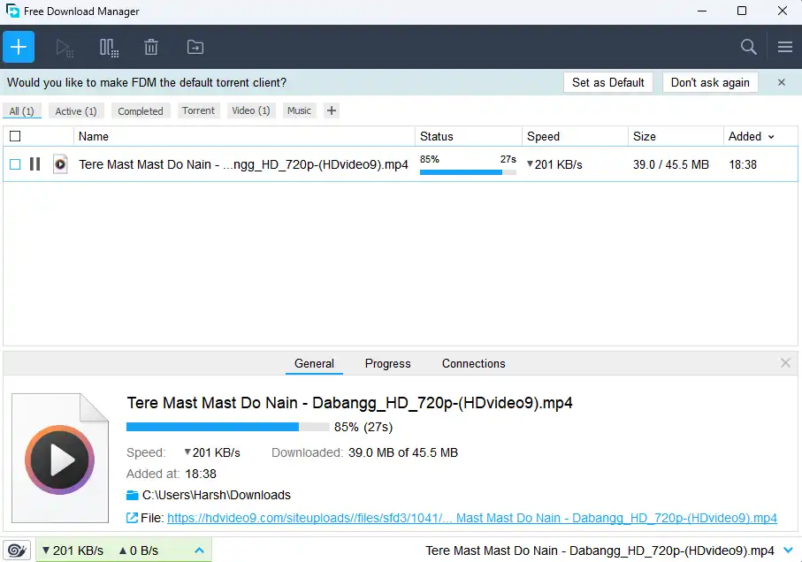Open the main menu
Image resolution: width=802 pixels, height=562 pixels.
[784, 47]
